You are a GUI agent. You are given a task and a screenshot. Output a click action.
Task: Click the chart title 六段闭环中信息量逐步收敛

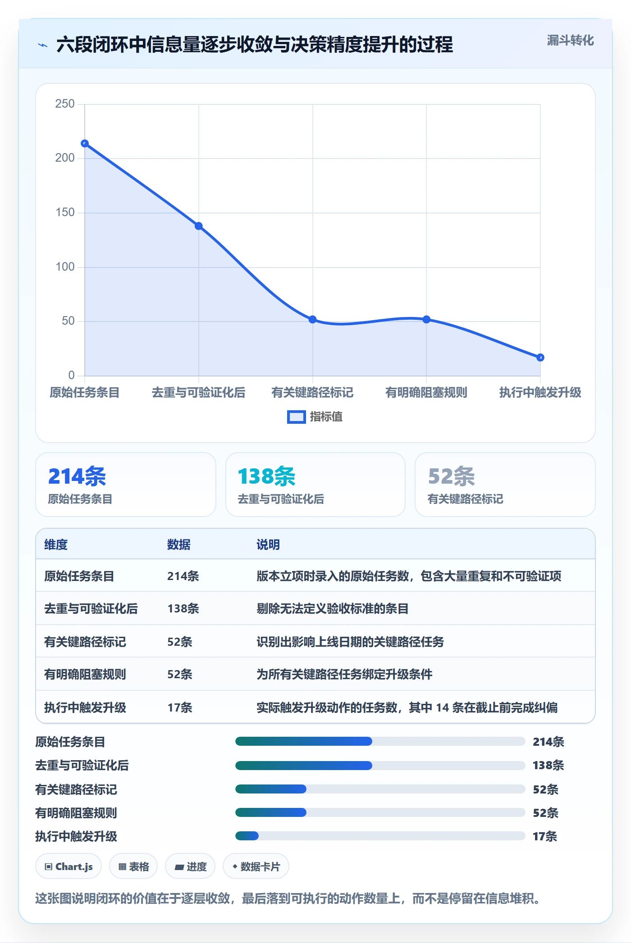(255, 45)
